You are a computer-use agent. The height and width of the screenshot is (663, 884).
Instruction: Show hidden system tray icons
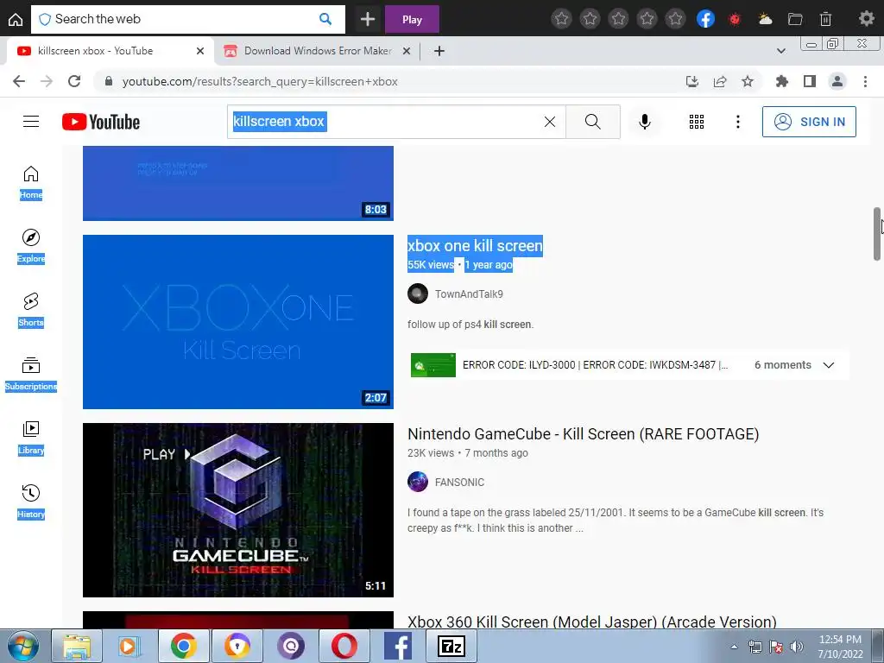click(x=734, y=646)
